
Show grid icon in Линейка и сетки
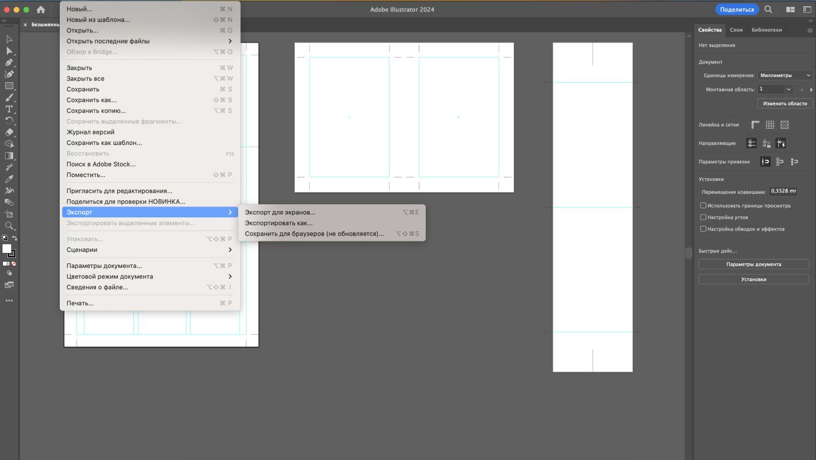[x=770, y=125]
